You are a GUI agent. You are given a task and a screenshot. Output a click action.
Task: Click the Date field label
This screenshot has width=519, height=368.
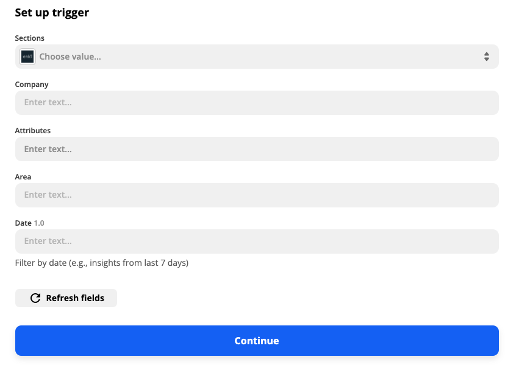point(23,223)
